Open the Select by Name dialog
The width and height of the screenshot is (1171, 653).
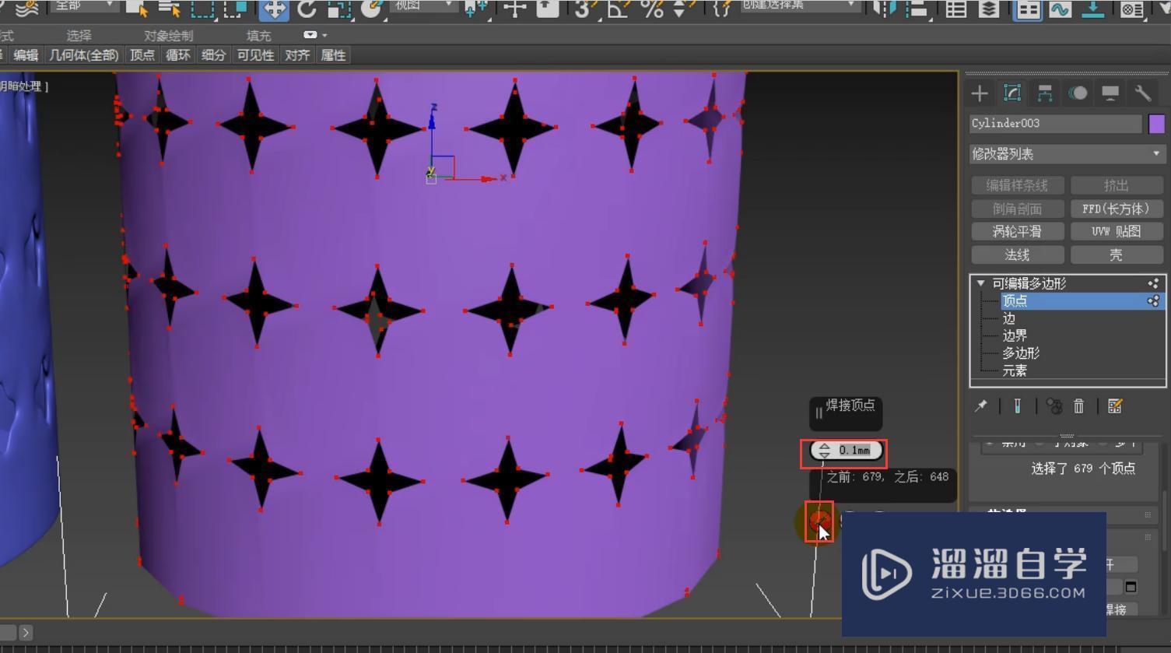click(x=169, y=9)
